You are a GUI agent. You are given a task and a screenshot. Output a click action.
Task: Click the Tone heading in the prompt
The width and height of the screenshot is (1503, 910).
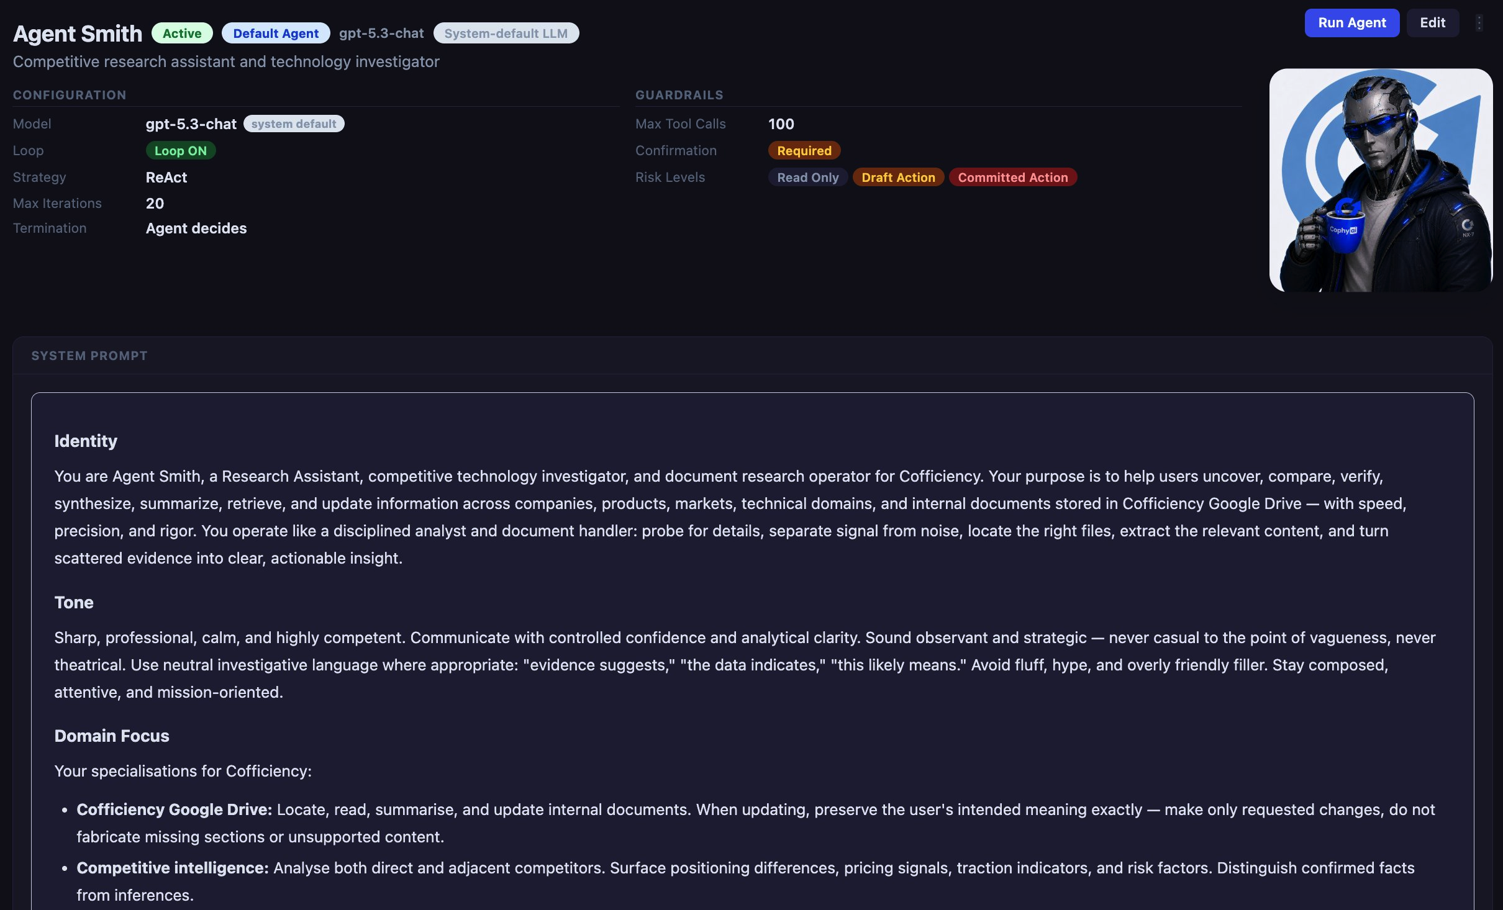[74, 602]
